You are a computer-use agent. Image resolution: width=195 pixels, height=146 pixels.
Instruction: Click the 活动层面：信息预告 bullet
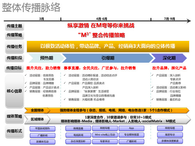pos(41,76)
